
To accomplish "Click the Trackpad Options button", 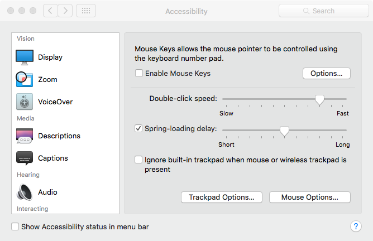I will 222,197.
